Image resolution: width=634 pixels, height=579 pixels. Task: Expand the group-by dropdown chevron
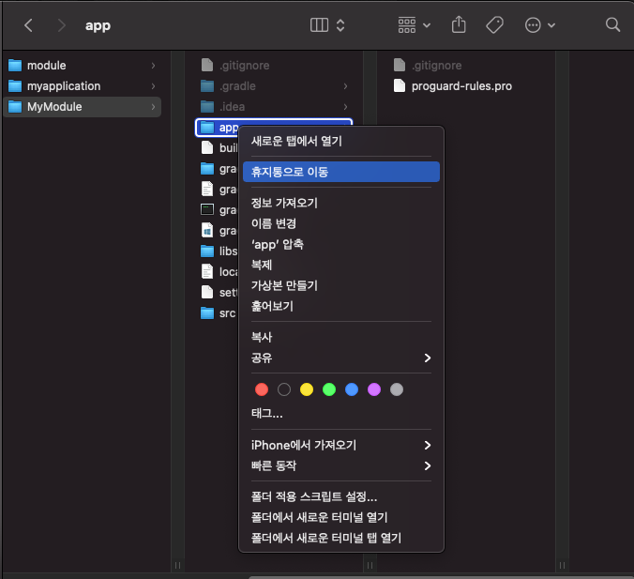(x=427, y=25)
